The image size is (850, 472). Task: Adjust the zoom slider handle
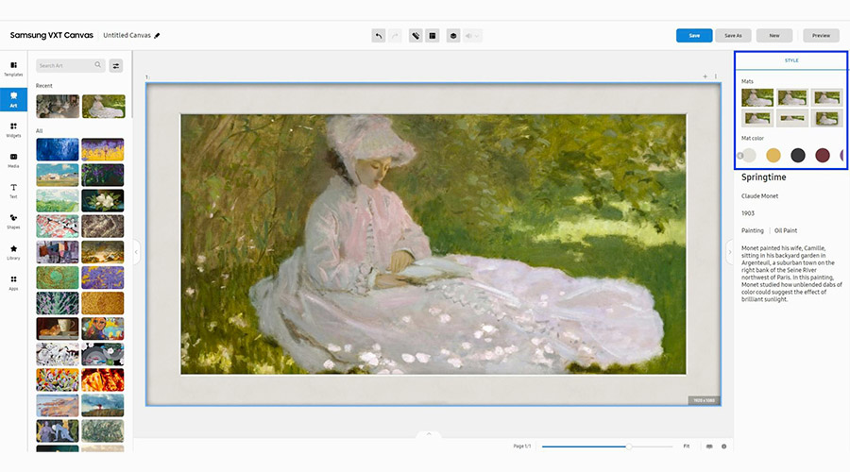pyautogui.click(x=629, y=447)
